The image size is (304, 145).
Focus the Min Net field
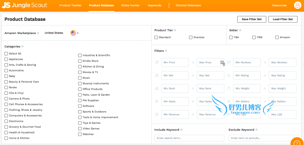point(175,75)
